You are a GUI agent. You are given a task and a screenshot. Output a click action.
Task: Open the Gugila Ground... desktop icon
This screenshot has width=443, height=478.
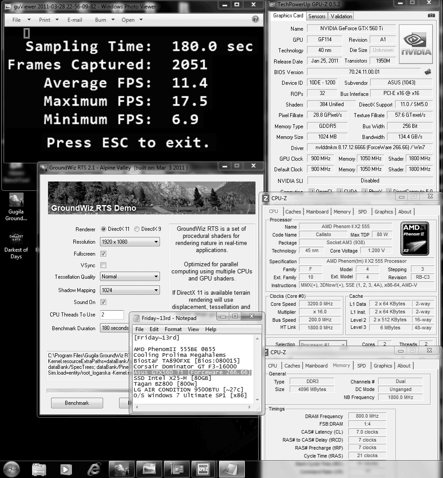pos(16,207)
